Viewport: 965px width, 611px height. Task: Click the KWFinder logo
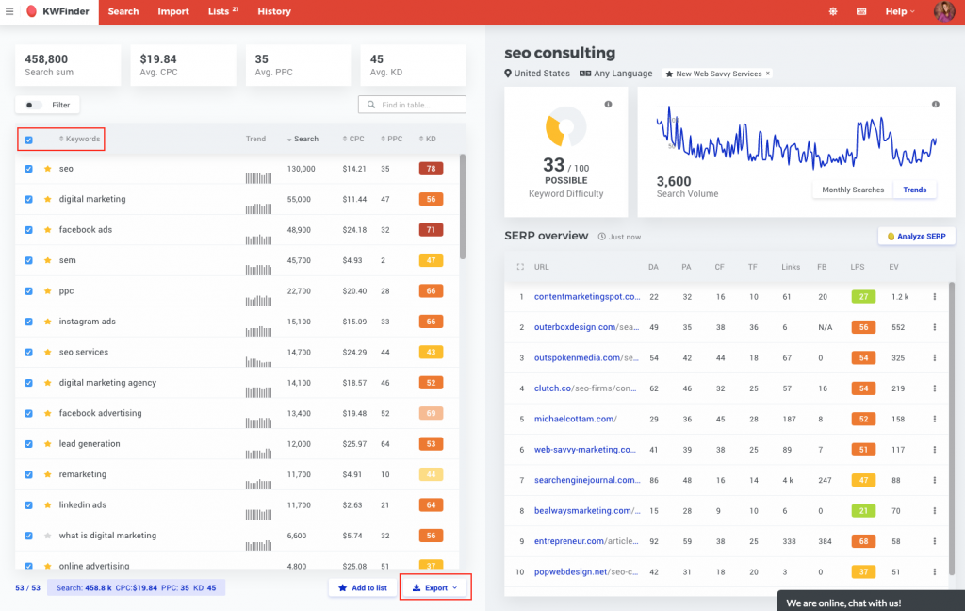coord(57,11)
